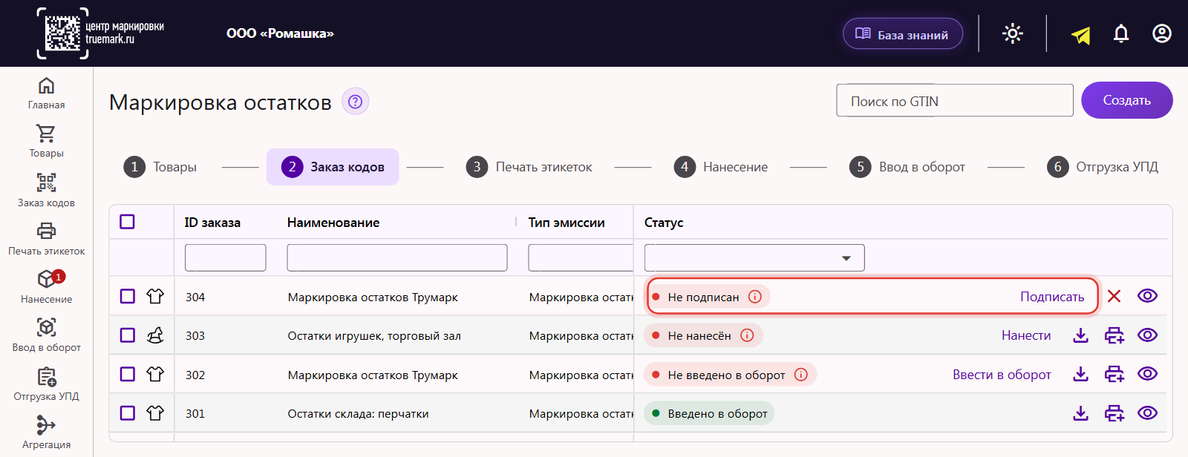Image resolution: width=1188 pixels, height=457 pixels.
Task: Show info icon beside Не нанесён
Action: (x=747, y=335)
